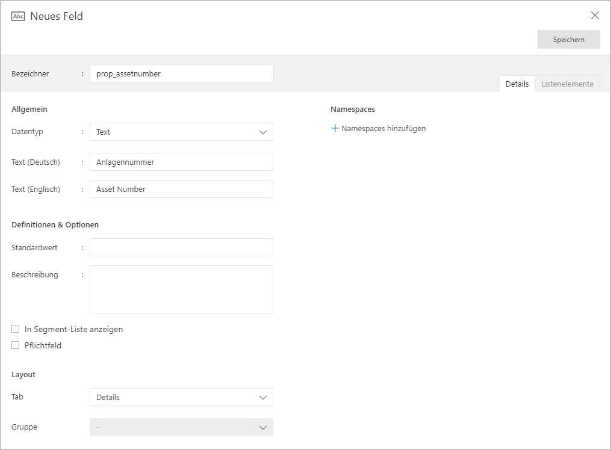Click the Tab dropdown chevron

(x=263, y=397)
